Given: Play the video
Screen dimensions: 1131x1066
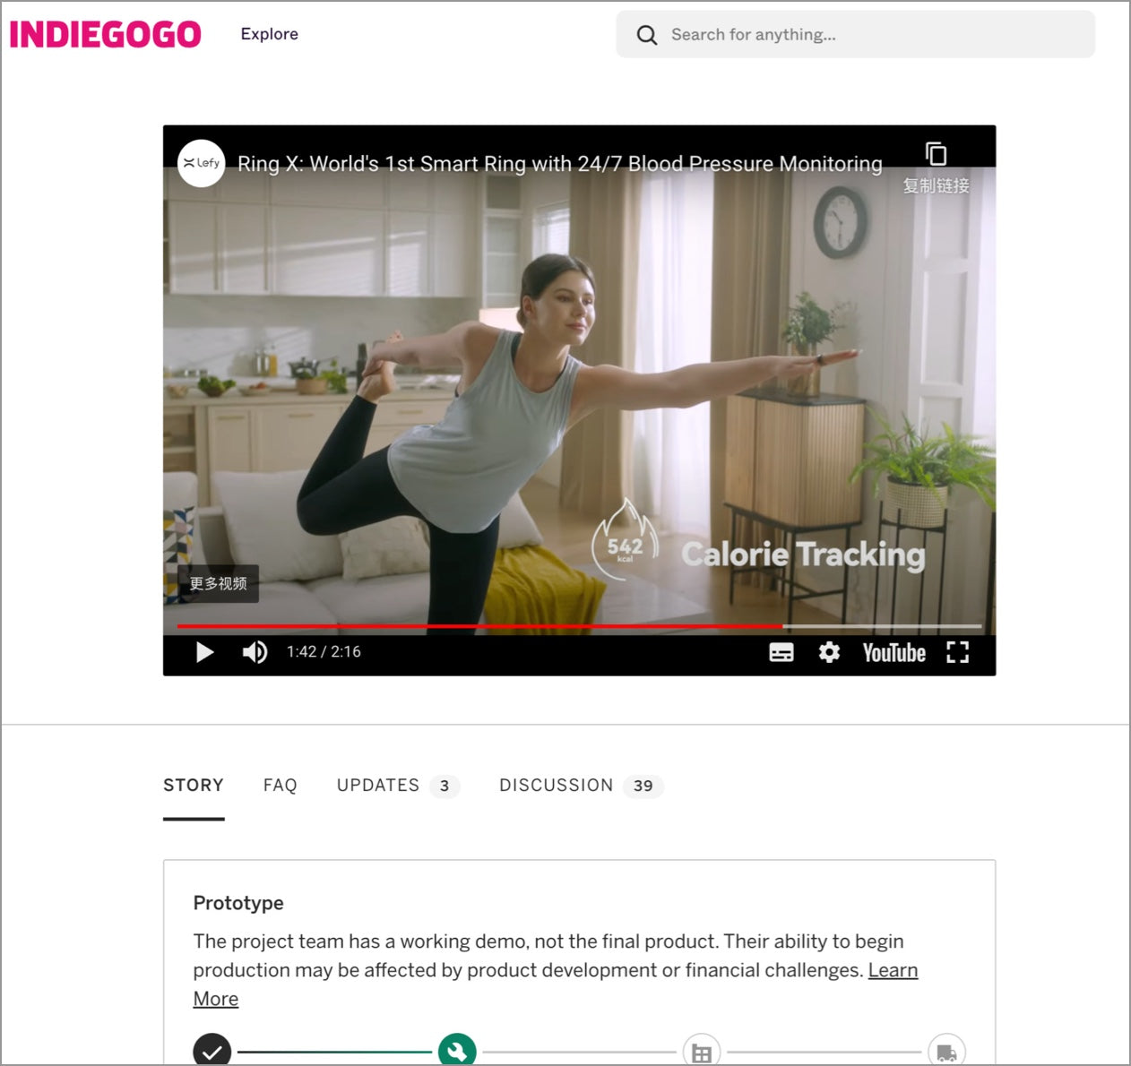Looking at the screenshot, I should click(x=204, y=652).
